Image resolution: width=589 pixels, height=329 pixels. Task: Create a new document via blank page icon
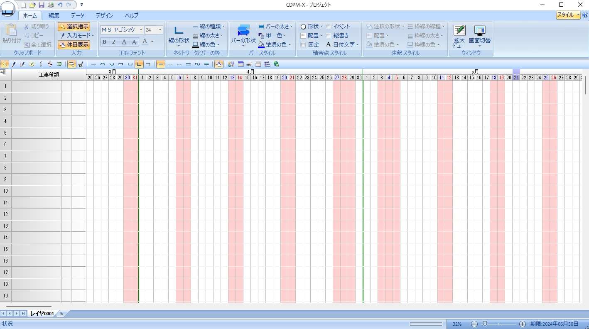pos(24,5)
